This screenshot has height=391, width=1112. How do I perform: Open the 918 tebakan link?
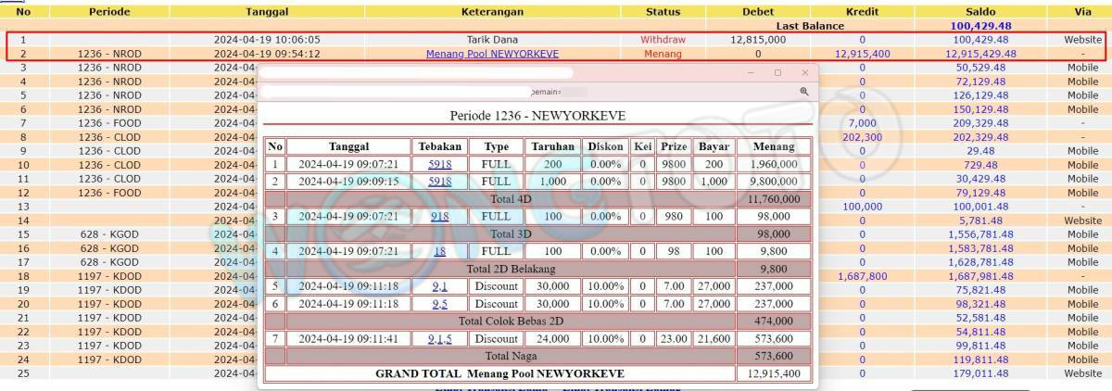[x=440, y=216]
